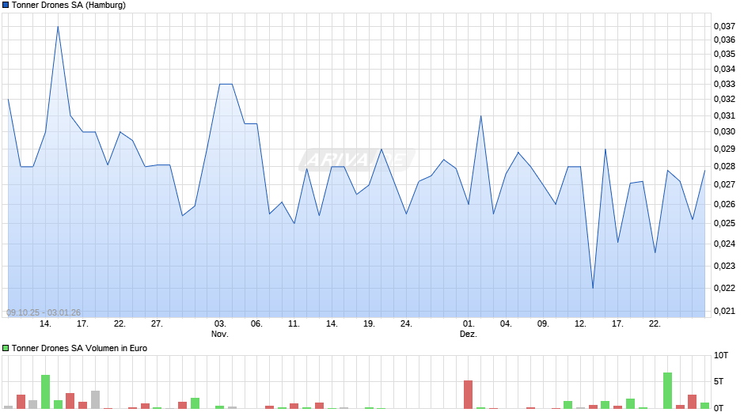Click the '04.' date label in December
This screenshot has height=416, width=744.
506,324
